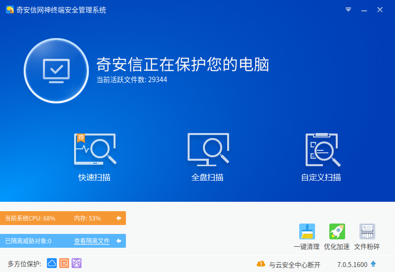Image resolution: width=395 pixels, height=272 pixels.
Task: Open the title bar main menu dropdown
Action: pos(348,10)
